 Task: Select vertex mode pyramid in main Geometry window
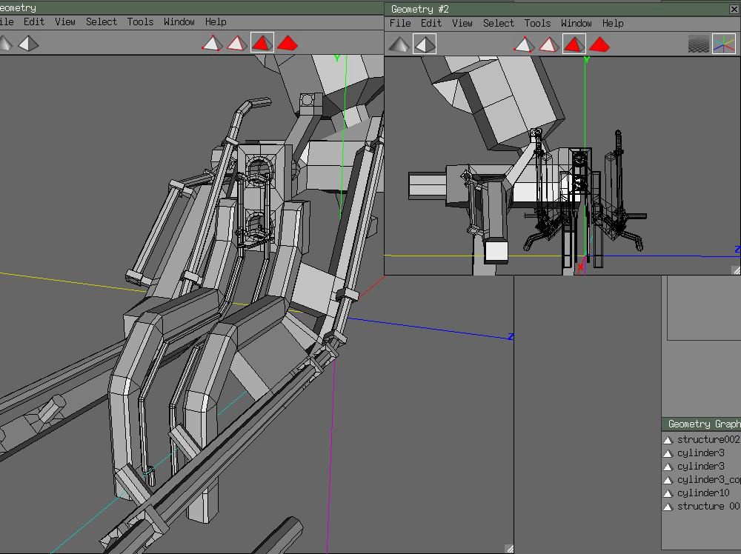tap(212, 43)
